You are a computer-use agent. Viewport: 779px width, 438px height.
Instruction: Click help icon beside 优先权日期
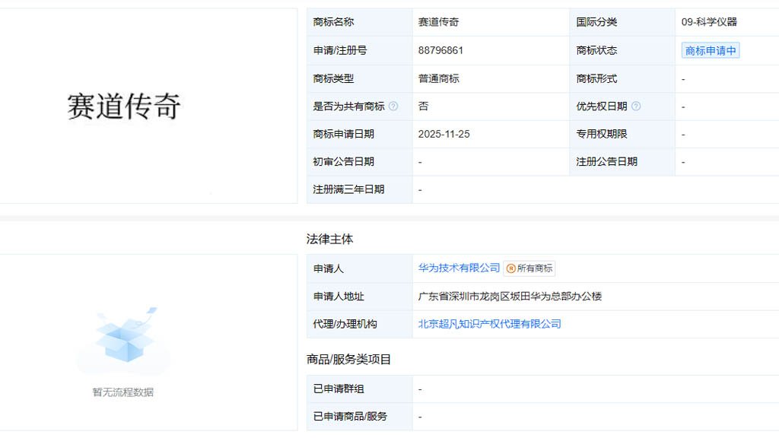[636, 106]
